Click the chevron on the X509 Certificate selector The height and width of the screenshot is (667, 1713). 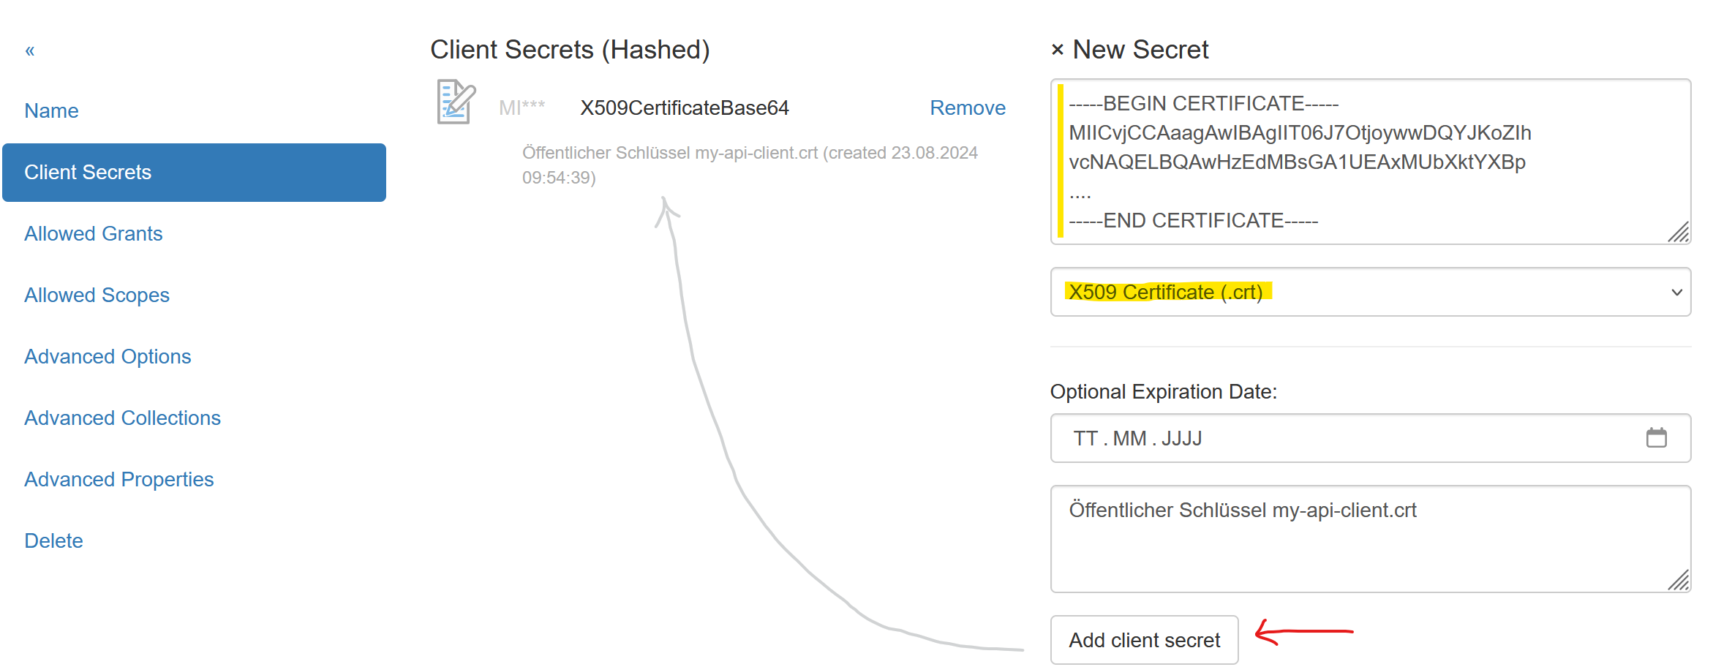click(1676, 292)
